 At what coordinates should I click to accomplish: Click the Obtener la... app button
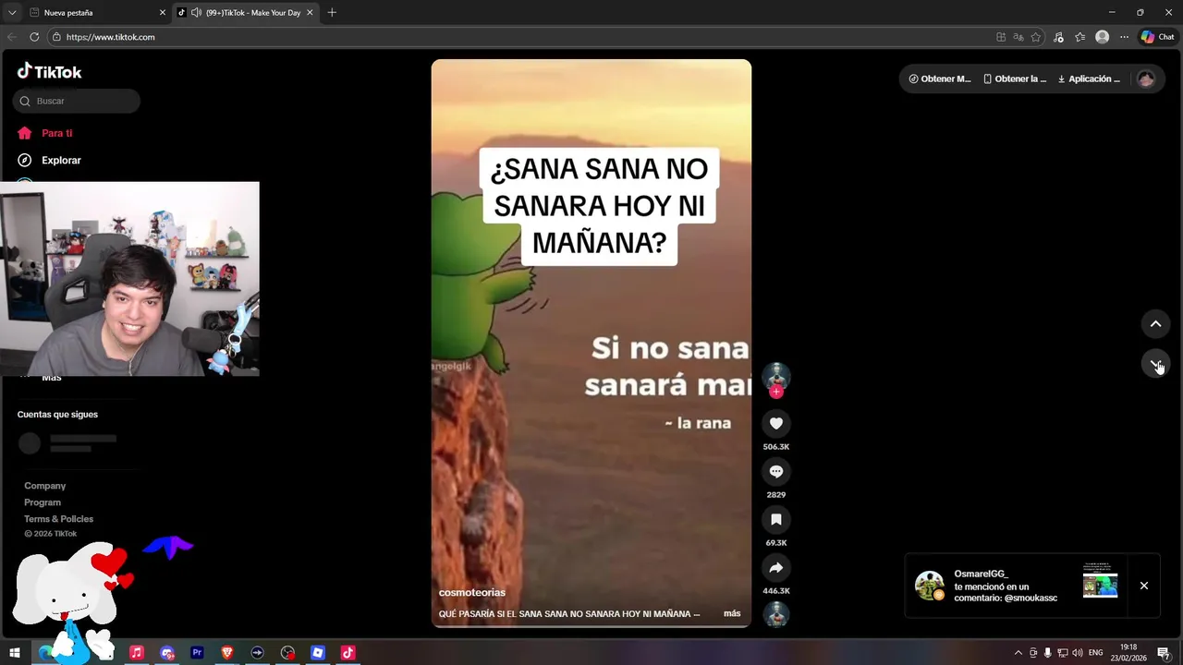pyautogui.click(x=1015, y=79)
